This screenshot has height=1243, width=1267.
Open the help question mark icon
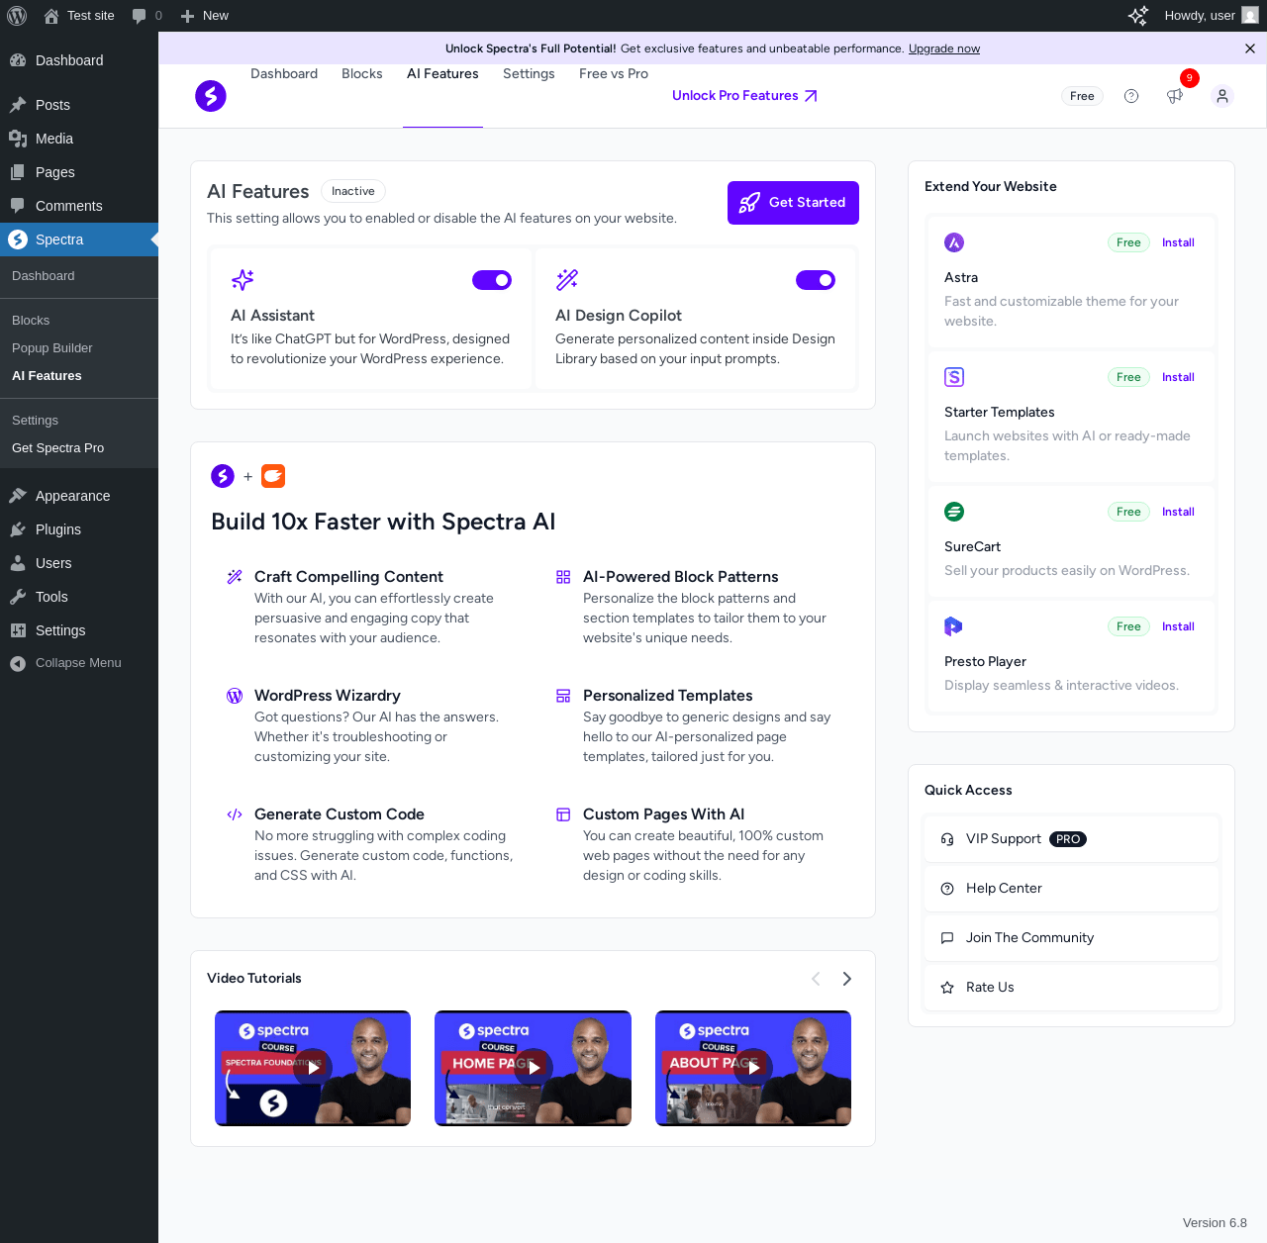1131,96
